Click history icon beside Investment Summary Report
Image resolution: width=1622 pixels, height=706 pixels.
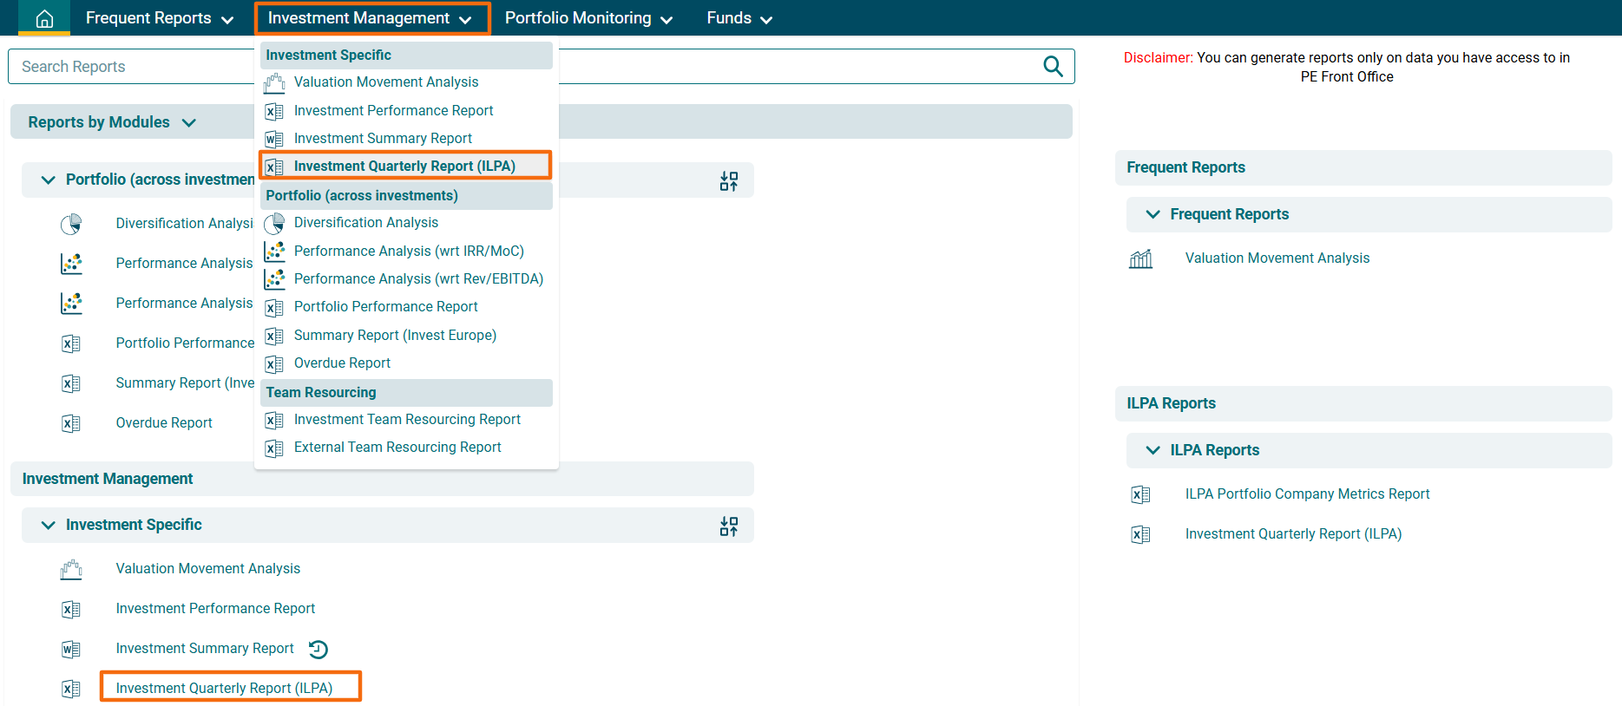[318, 649]
